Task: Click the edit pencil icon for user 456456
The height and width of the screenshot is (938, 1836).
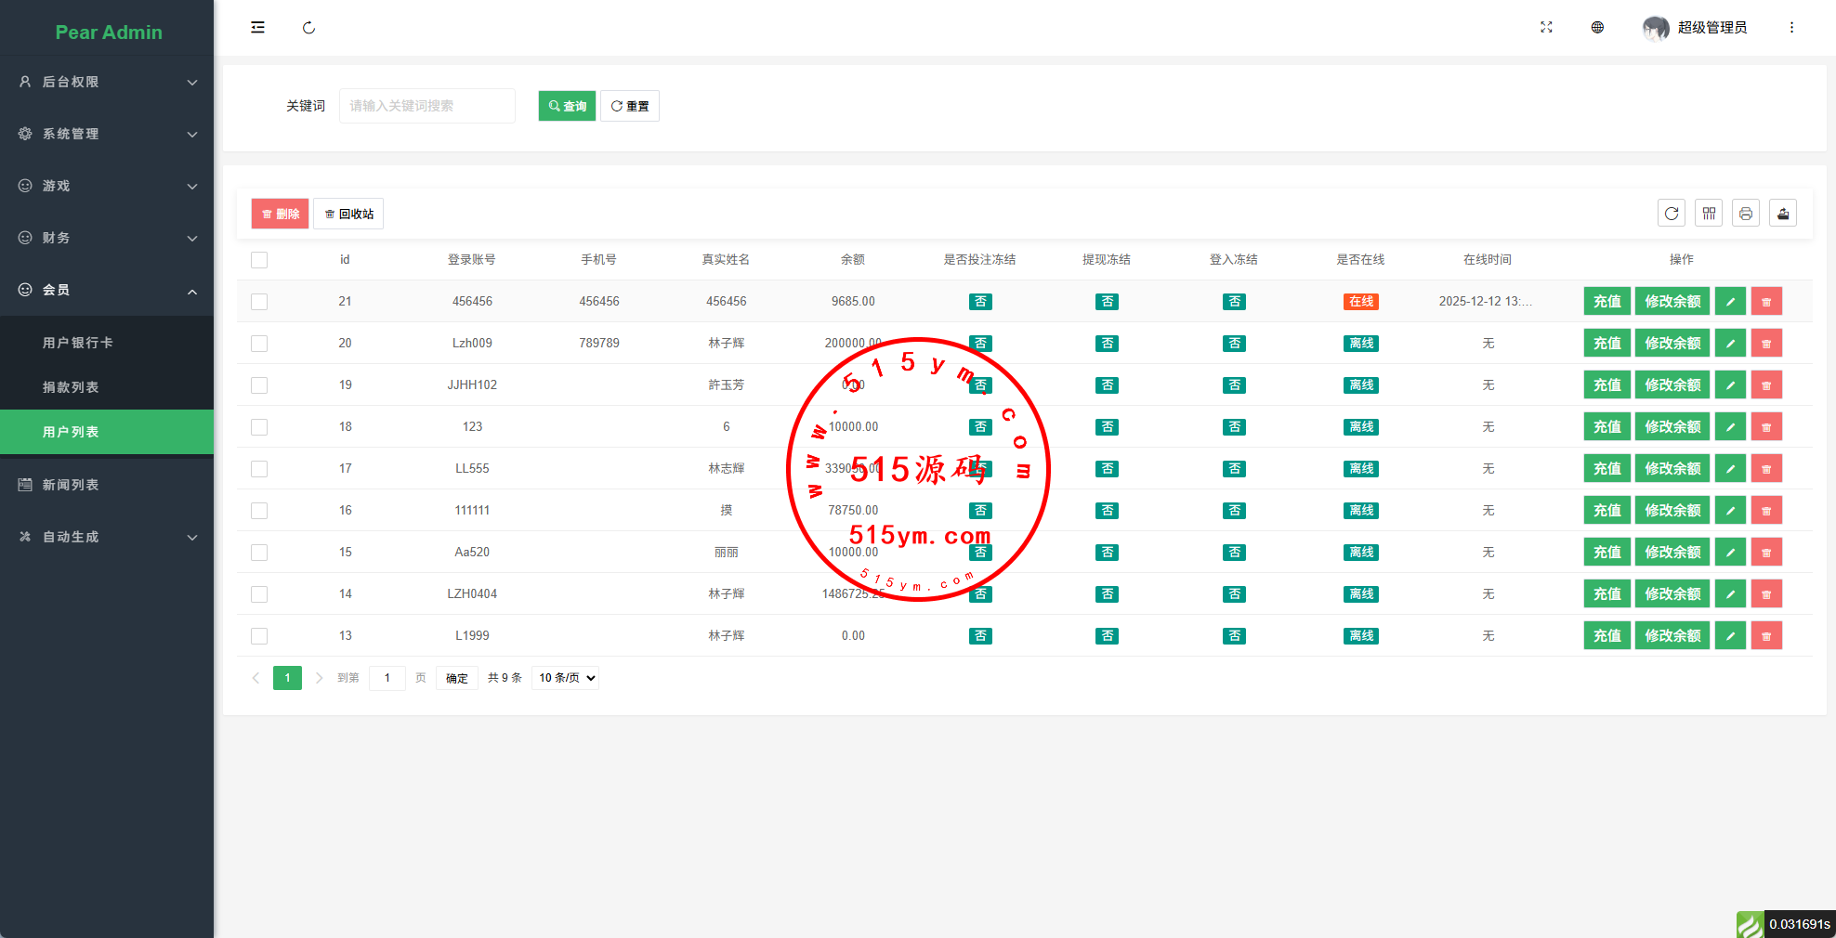Action: [1730, 302]
